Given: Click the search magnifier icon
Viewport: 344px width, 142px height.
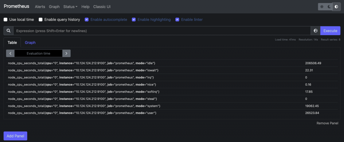Looking at the screenshot, I should click(8, 31).
